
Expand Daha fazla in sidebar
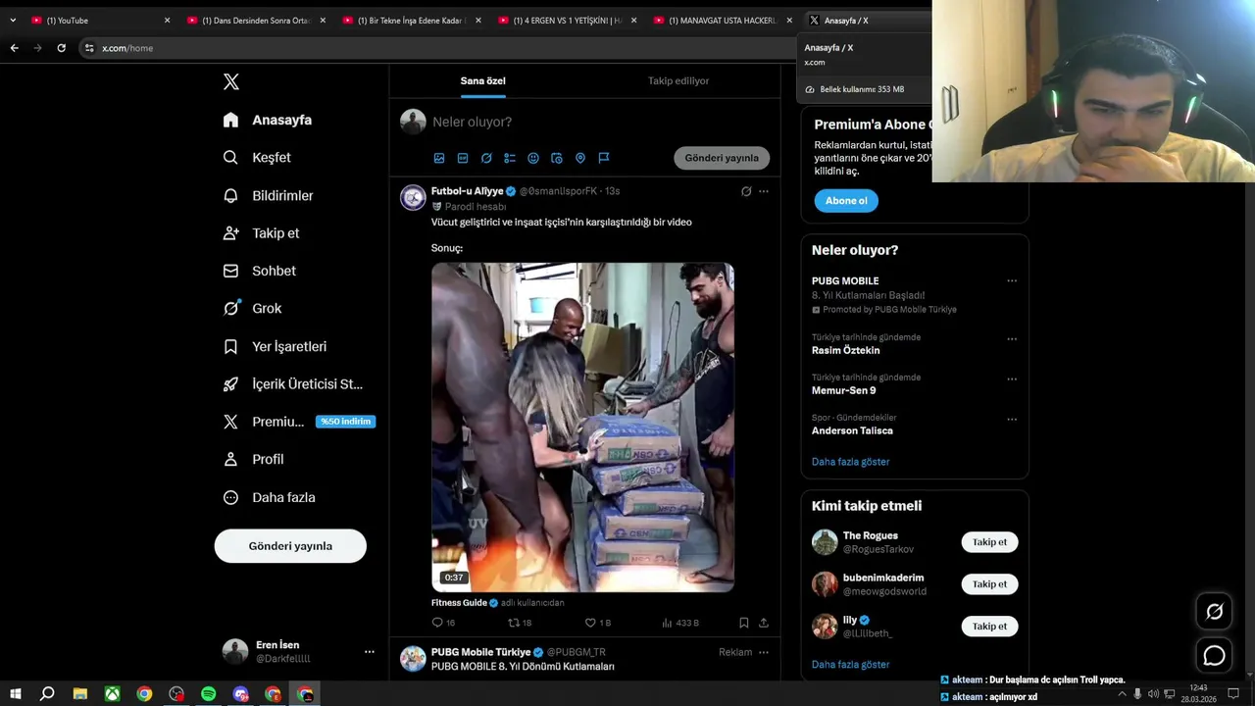tap(270, 497)
